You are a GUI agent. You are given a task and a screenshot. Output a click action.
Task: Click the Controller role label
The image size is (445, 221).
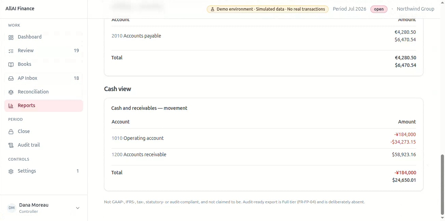click(x=29, y=211)
